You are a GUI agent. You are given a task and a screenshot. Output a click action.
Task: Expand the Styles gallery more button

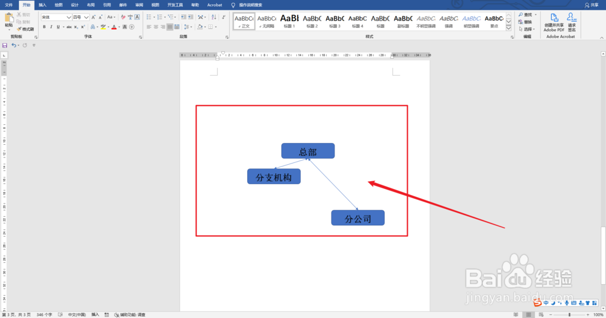[x=508, y=28]
